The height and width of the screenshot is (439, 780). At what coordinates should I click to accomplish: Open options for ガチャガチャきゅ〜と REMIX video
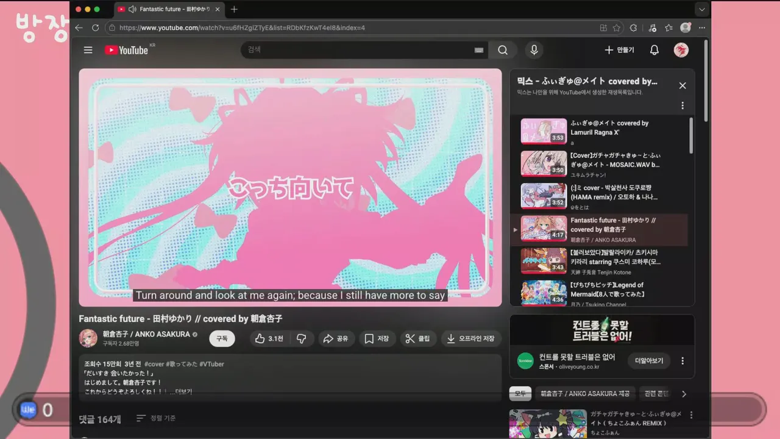[x=691, y=415]
